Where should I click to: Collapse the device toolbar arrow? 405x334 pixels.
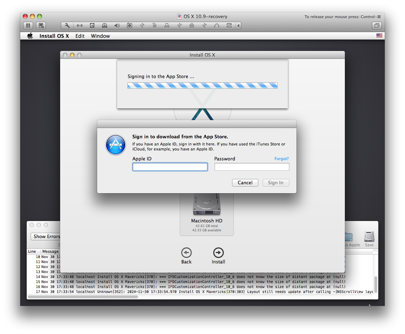click(238, 26)
